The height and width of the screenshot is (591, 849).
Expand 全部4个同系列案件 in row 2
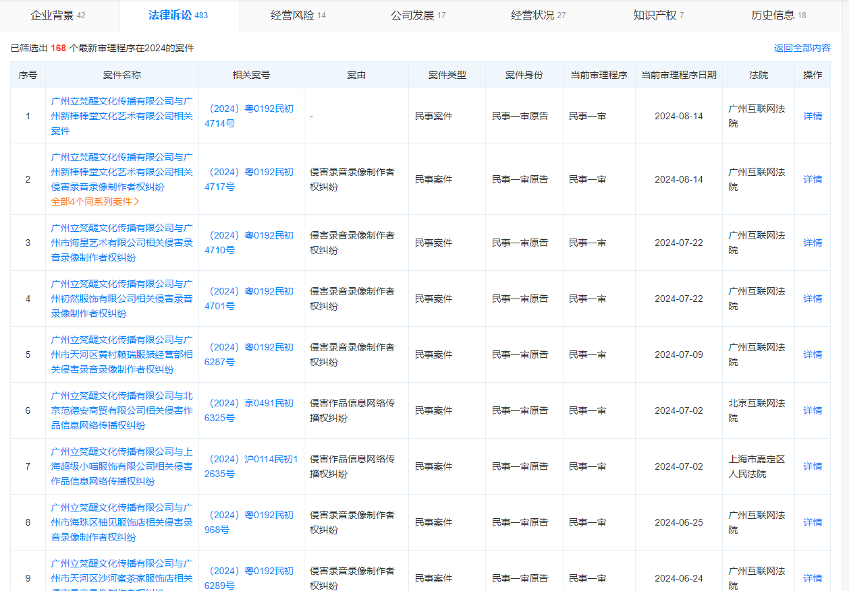[95, 201]
